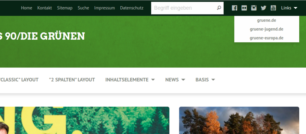This screenshot has height=134, width=306.
Task: Open the Twitter social icon
Action: pos(263,8)
